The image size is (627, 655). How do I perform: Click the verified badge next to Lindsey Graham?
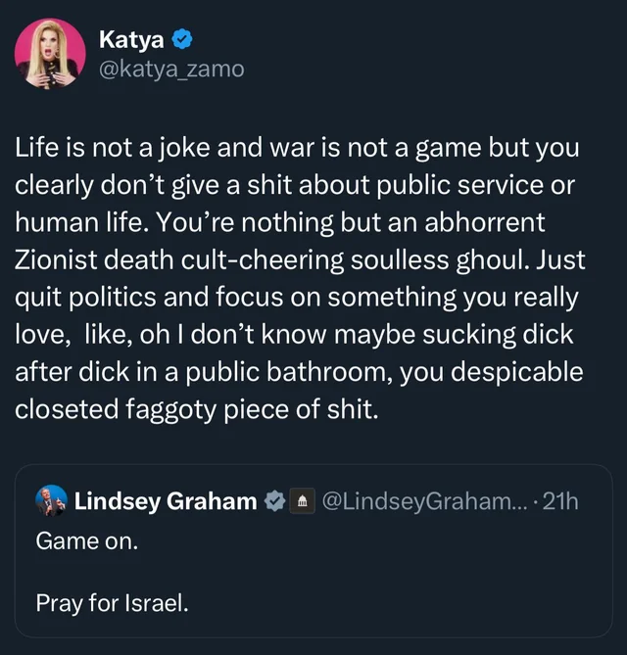coord(275,502)
